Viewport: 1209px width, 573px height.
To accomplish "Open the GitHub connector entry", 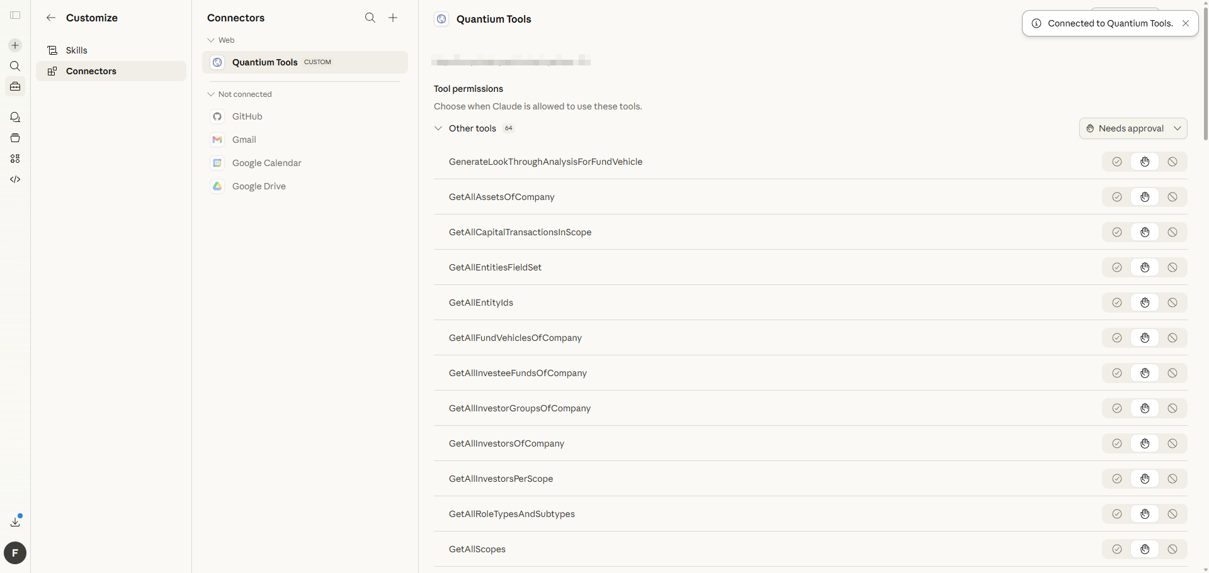I will coord(305,116).
